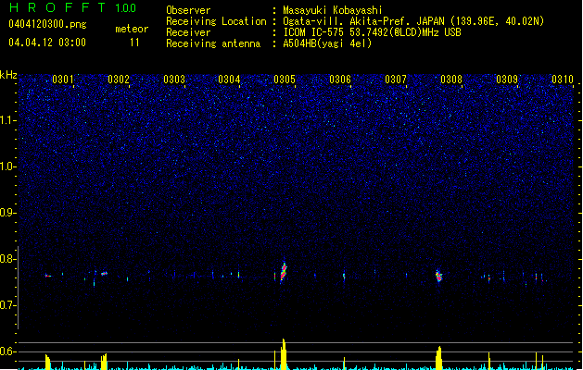Click the HROFFT 1.0.0 title text
The width and height of the screenshot is (583, 370).
73,7
